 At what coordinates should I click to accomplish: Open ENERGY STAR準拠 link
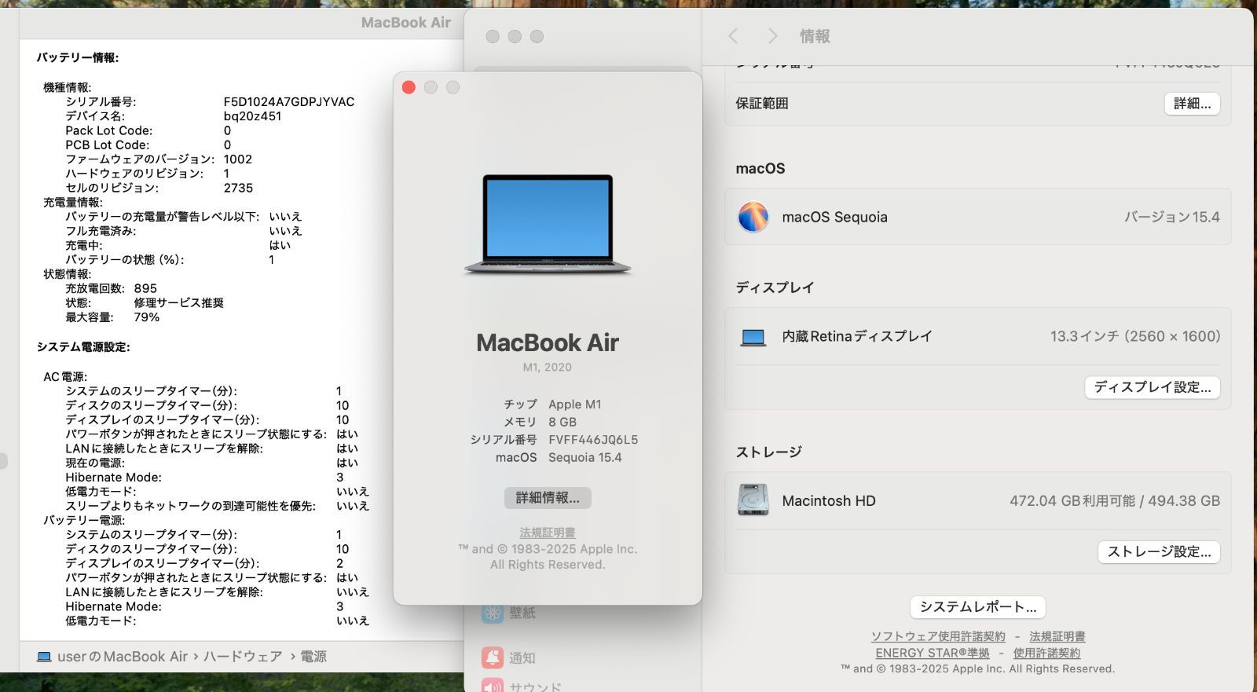933,653
